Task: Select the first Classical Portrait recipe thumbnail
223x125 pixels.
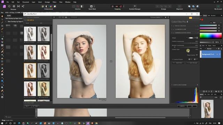Action: 30,34
